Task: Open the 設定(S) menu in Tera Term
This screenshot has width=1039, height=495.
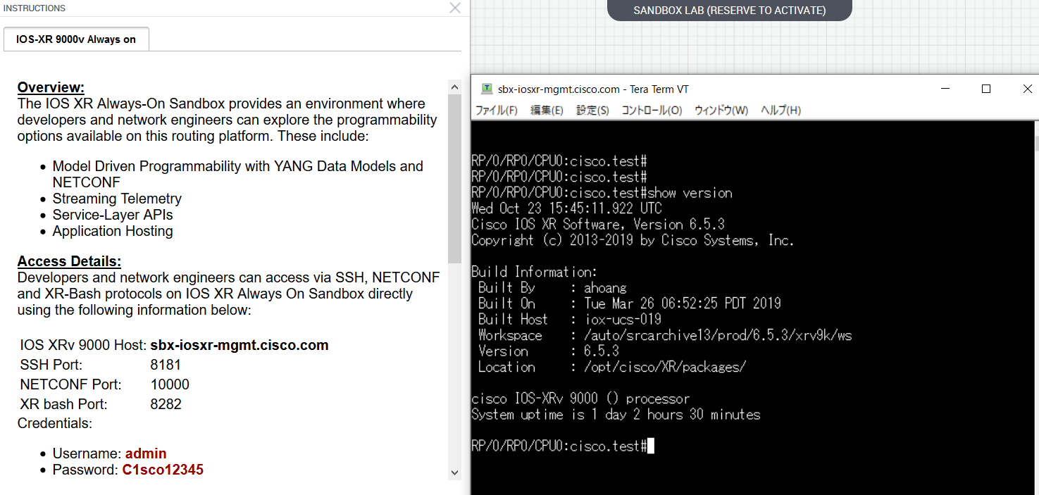Action: [x=592, y=111]
